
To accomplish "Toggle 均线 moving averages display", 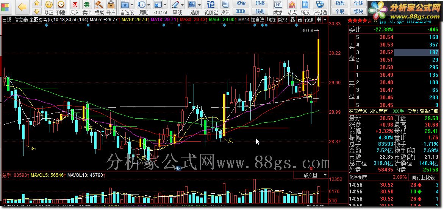I will (271, 20).
